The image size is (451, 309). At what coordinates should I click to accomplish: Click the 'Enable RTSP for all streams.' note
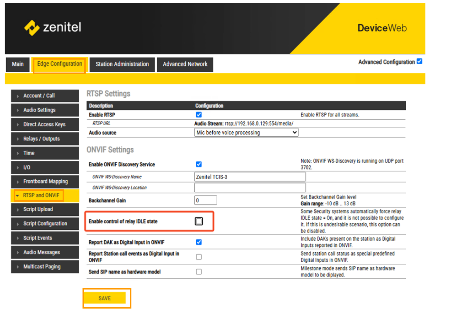[x=330, y=115]
